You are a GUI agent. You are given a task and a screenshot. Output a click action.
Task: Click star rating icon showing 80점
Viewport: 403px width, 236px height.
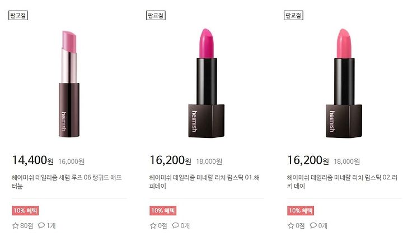[16, 226]
